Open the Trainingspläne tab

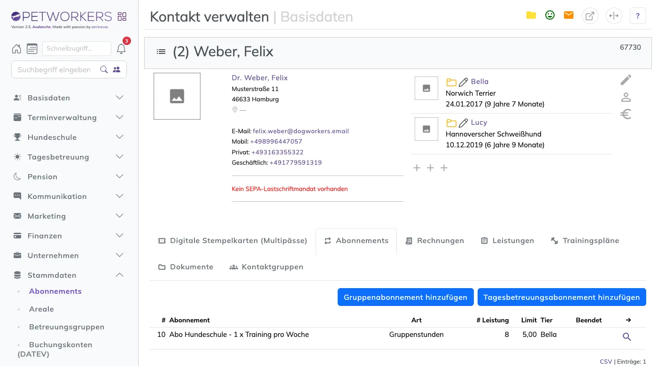pyautogui.click(x=585, y=241)
